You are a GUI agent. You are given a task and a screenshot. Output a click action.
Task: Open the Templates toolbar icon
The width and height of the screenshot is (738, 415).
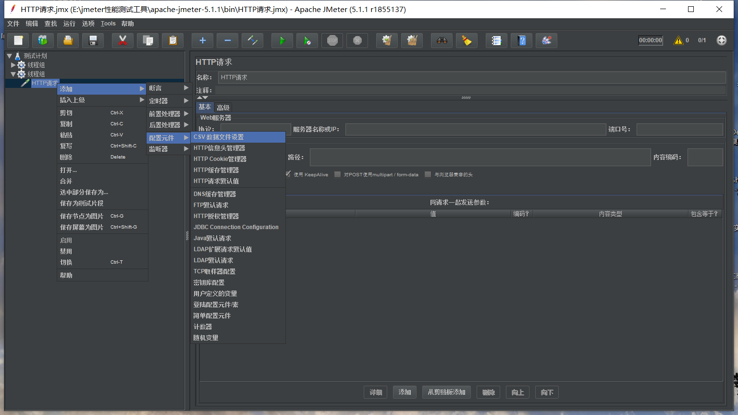click(43, 40)
